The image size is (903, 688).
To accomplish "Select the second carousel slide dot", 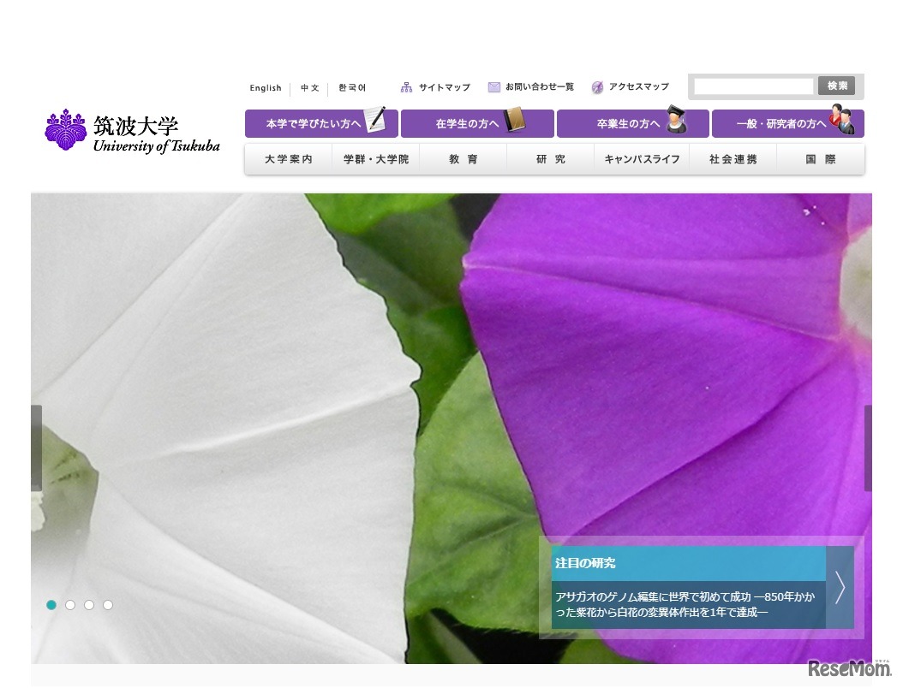I will (x=70, y=604).
